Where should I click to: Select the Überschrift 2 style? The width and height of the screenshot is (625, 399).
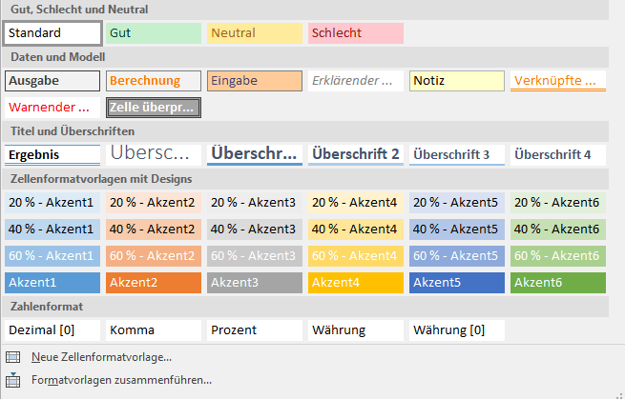point(356,155)
